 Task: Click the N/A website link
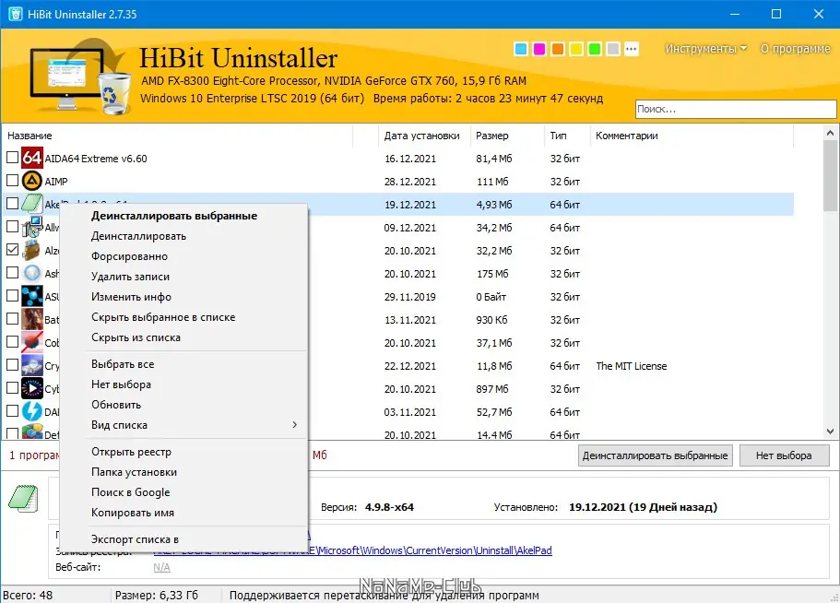pyautogui.click(x=161, y=567)
